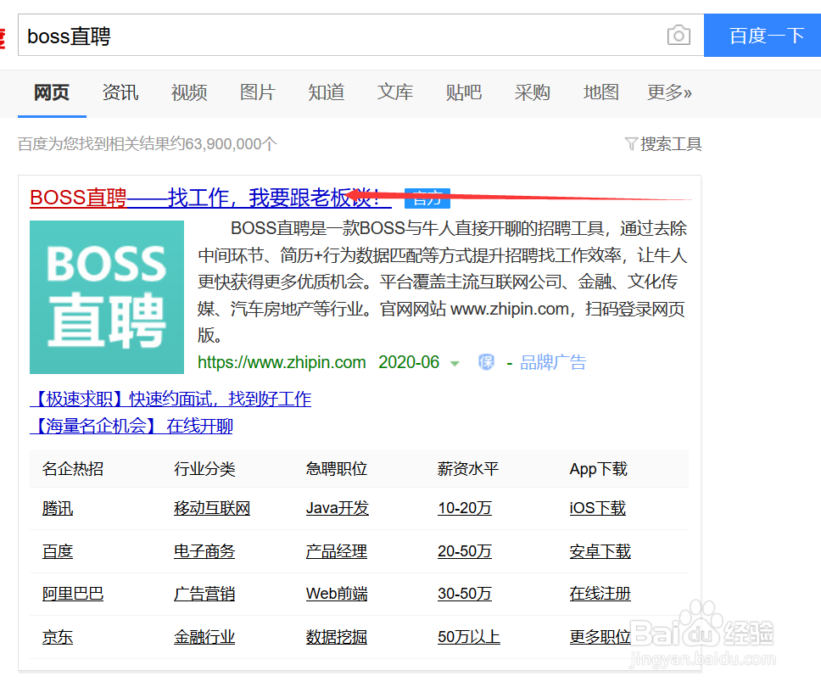The image size is (821, 687).
Task: Click the BOSS直聘 teal logo thumbnail
Action: pyautogui.click(x=107, y=297)
